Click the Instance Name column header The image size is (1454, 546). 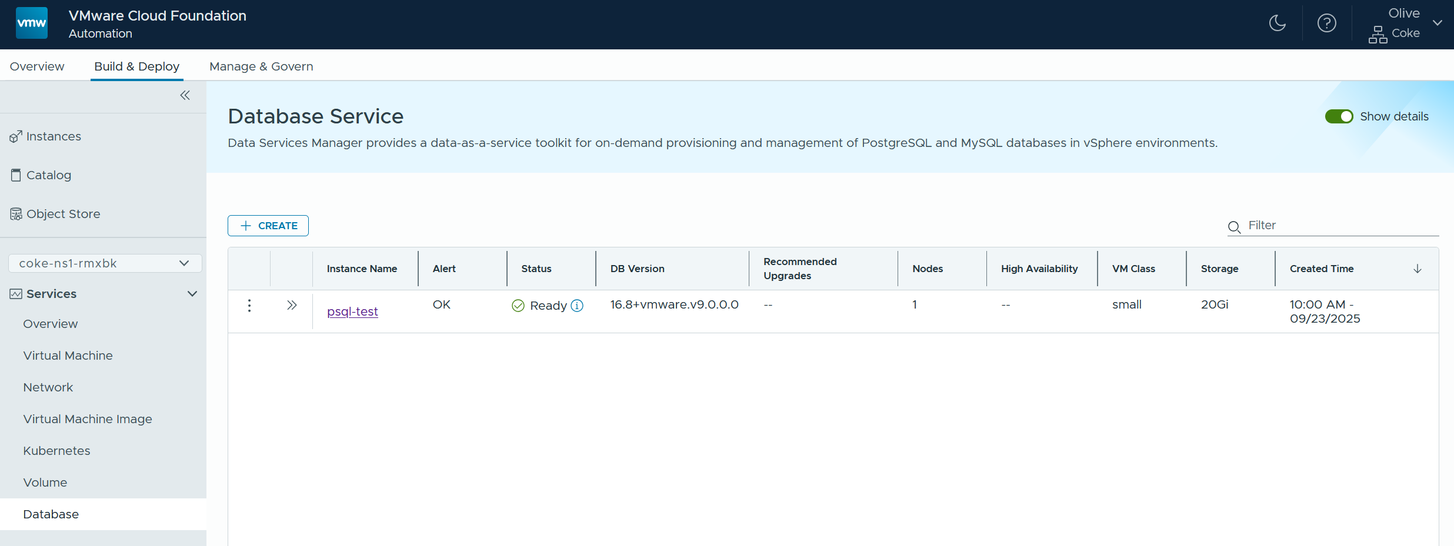click(362, 269)
